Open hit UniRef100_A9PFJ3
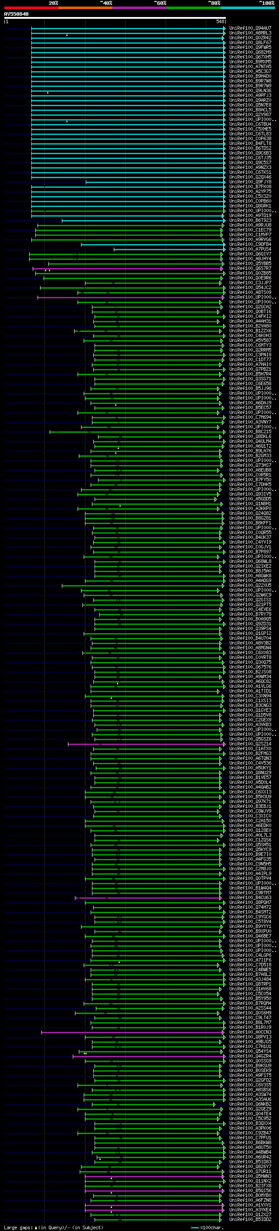The height and width of the screenshot is (1231, 279). [x=250, y=95]
